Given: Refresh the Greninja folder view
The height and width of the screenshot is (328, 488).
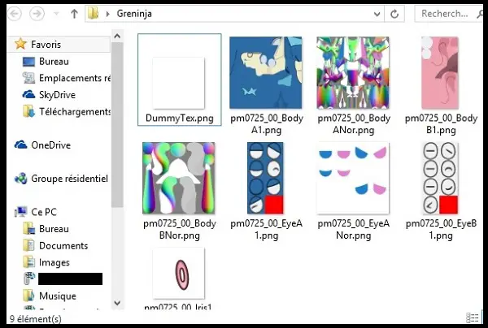Looking at the screenshot, I should (x=394, y=14).
